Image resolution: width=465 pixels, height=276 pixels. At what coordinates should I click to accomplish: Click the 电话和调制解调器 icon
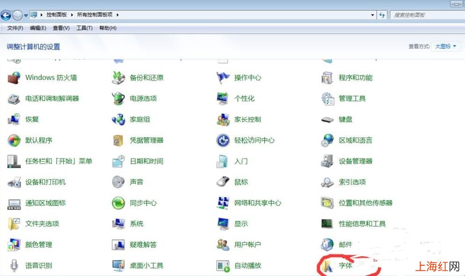click(x=14, y=99)
